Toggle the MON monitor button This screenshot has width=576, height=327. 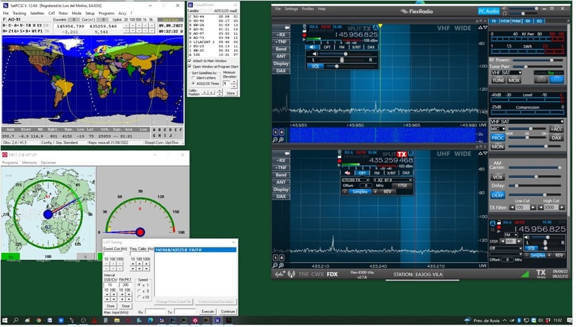point(498,146)
